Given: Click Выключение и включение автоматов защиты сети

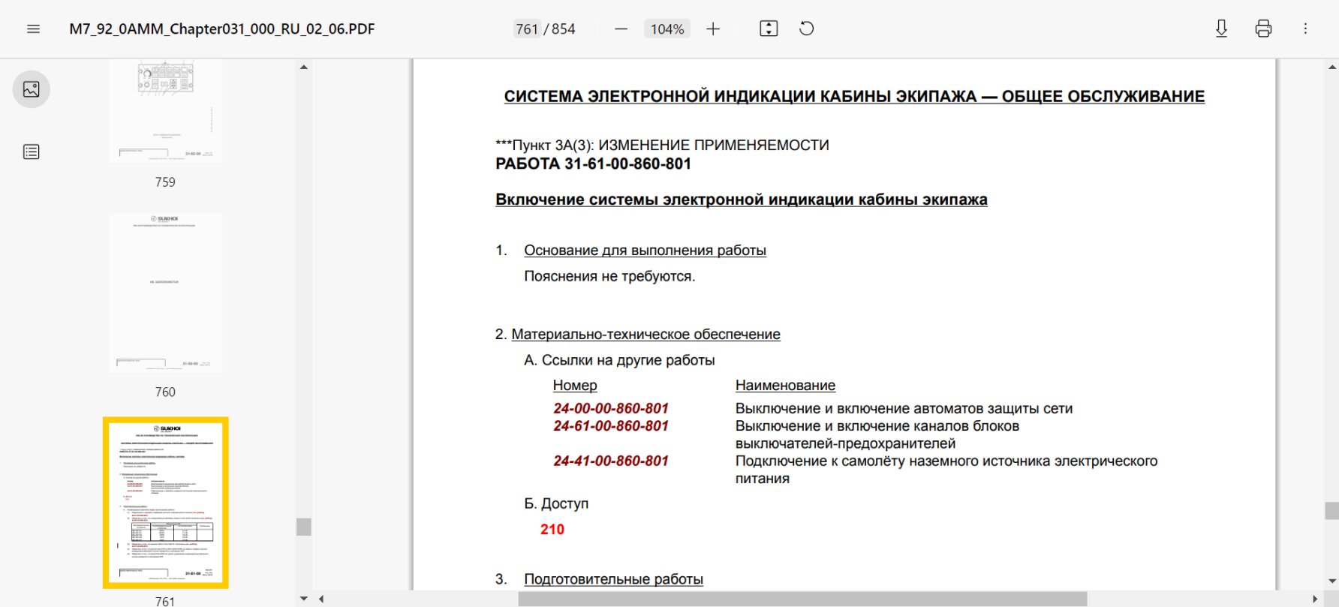Looking at the screenshot, I should coord(904,408).
